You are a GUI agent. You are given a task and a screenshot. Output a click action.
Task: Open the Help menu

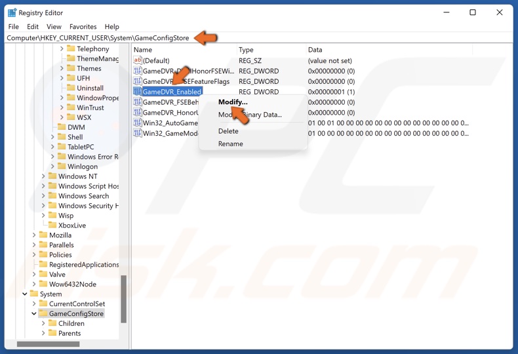(x=112, y=27)
